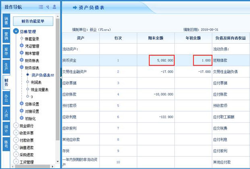
Task: Expand the 总账设置 node
Action: click(22, 104)
